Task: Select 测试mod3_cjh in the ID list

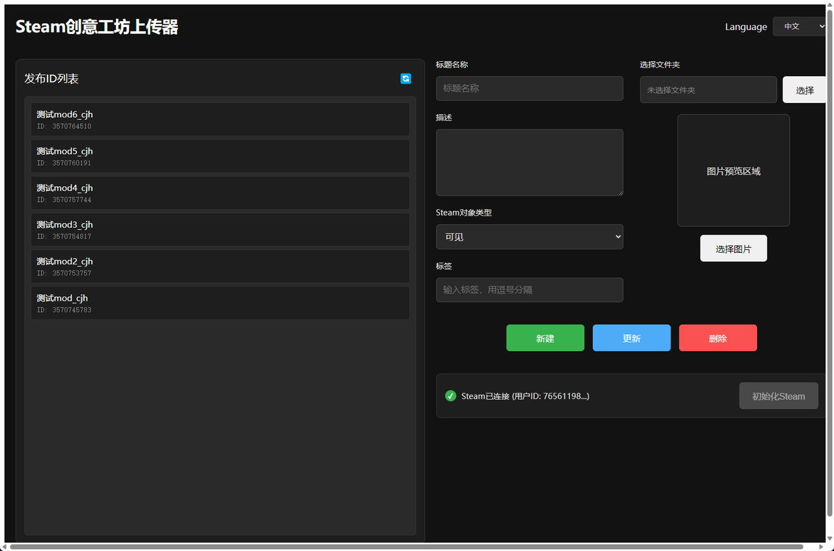Action: coord(220,229)
